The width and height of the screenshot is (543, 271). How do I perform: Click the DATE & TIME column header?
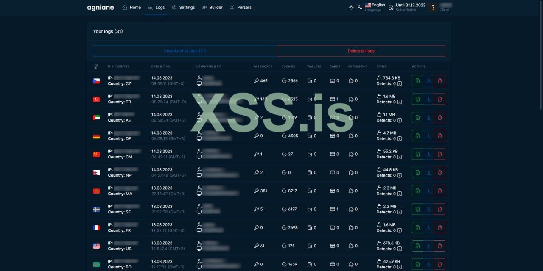(161, 66)
